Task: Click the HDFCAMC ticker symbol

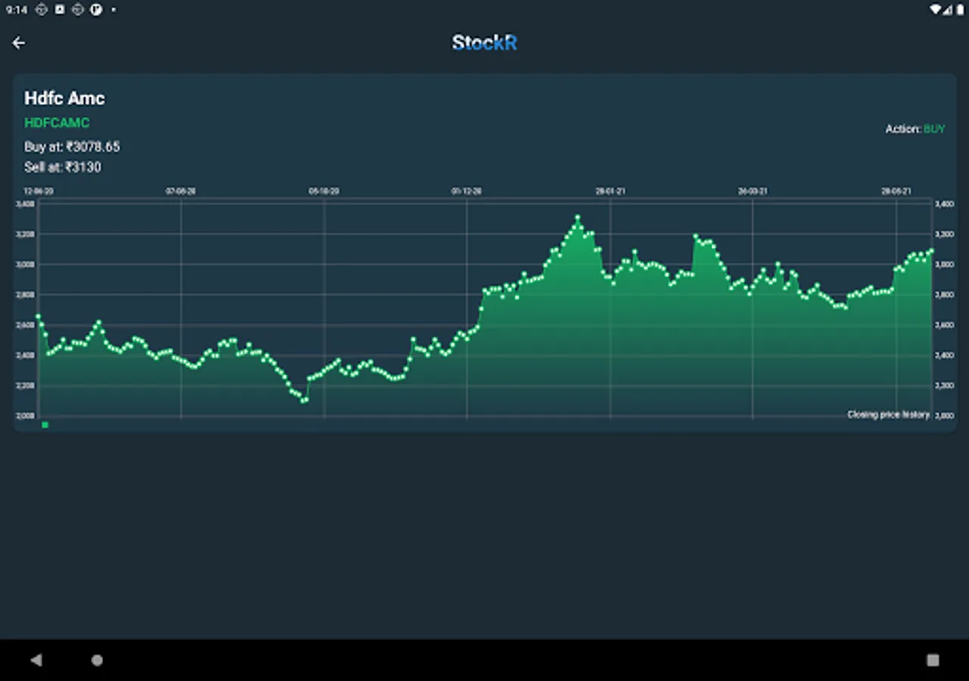Action: pyautogui.click(x=57, y=123)
